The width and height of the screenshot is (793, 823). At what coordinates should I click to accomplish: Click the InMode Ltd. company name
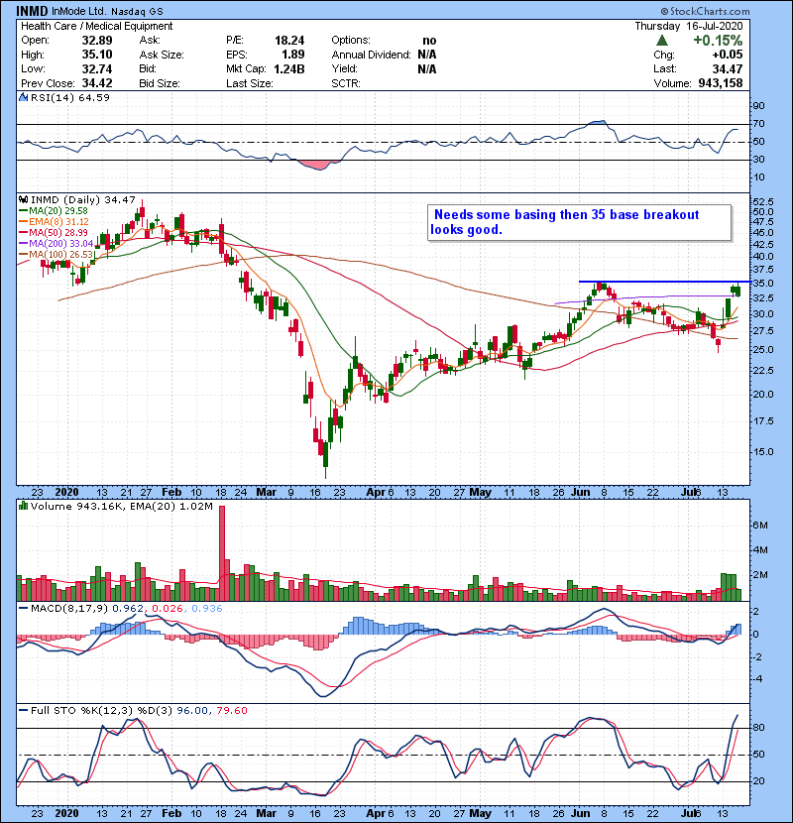[78, 11]
